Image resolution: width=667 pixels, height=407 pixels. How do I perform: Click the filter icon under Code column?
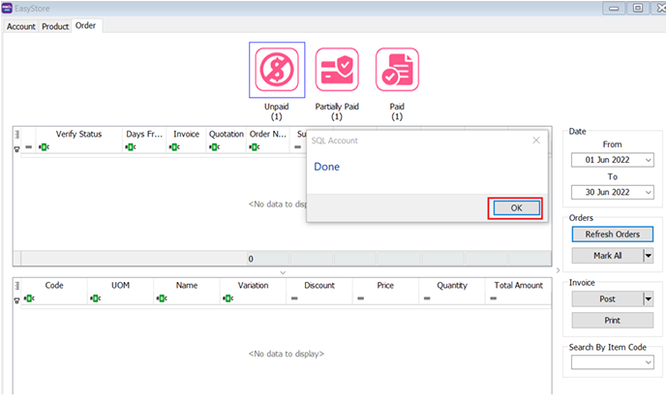pyautogui.click(x=44, y=298)
